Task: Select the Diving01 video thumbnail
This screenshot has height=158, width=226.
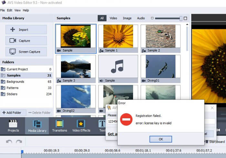Action: coord(160,69)
